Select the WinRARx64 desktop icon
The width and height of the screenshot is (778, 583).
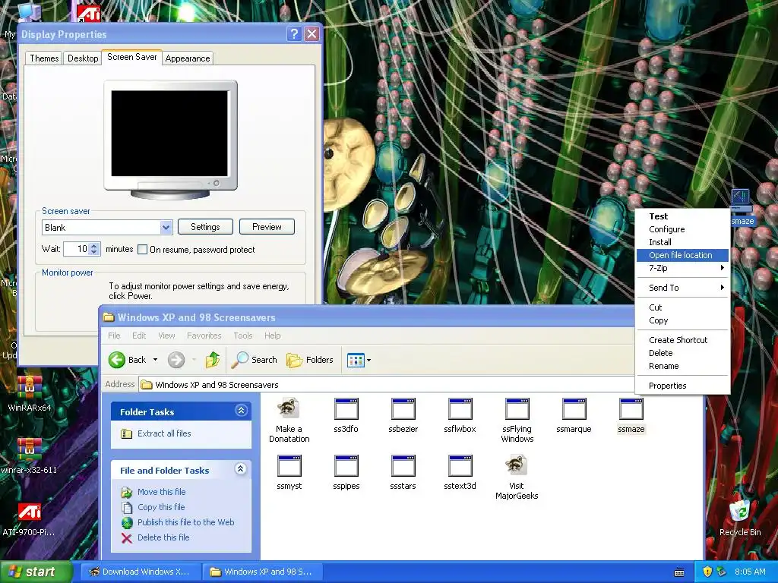pos(29,394)
